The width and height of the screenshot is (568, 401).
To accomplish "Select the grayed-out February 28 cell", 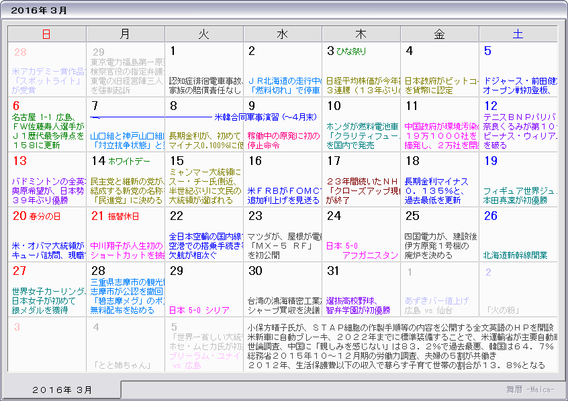I will coord(47,70).
